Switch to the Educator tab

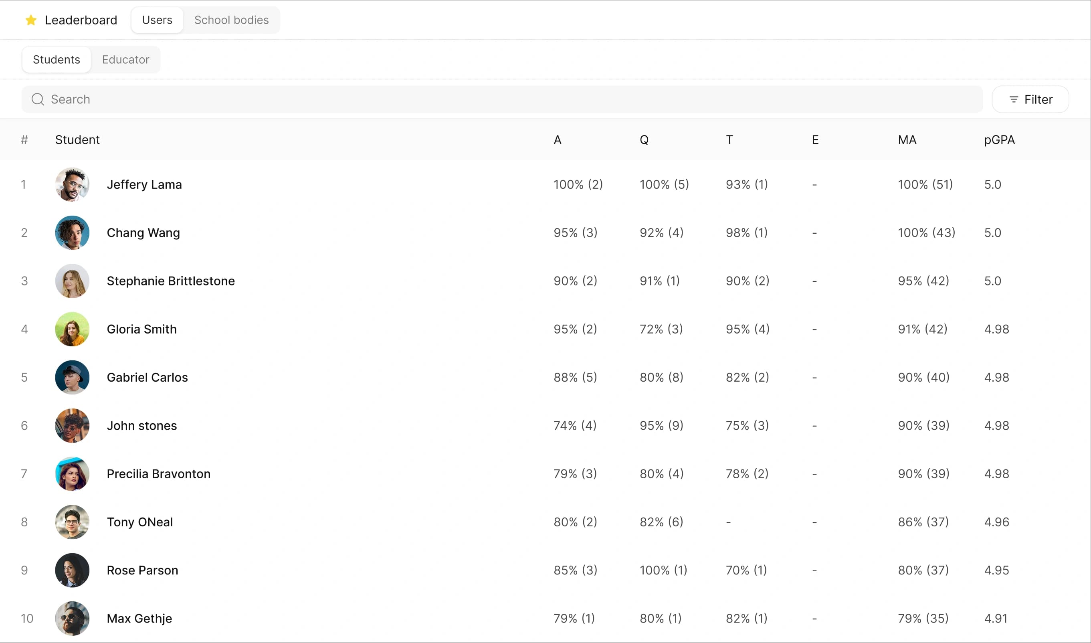(x=125, y=59)
